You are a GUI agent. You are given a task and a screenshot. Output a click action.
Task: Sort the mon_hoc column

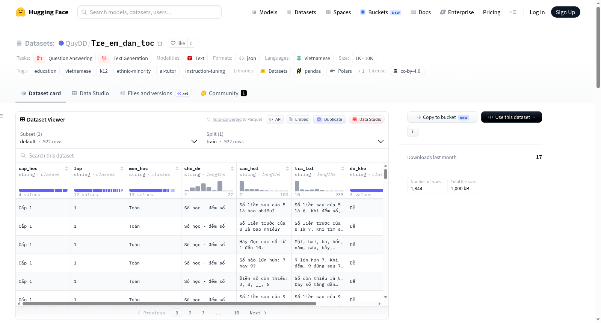(x=177, y=168)
